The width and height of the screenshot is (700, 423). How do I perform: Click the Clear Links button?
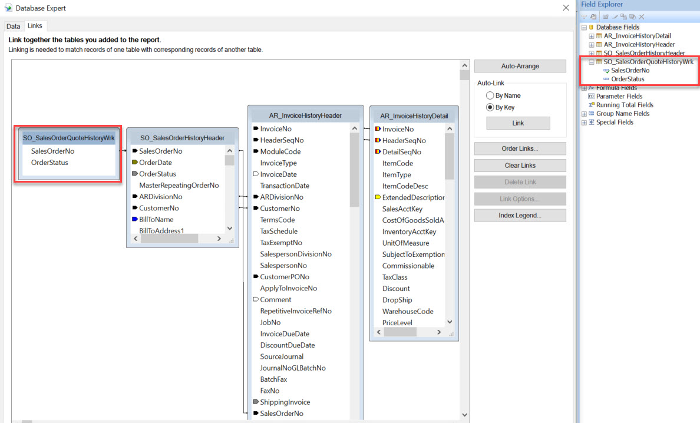(x=520, y=166)
